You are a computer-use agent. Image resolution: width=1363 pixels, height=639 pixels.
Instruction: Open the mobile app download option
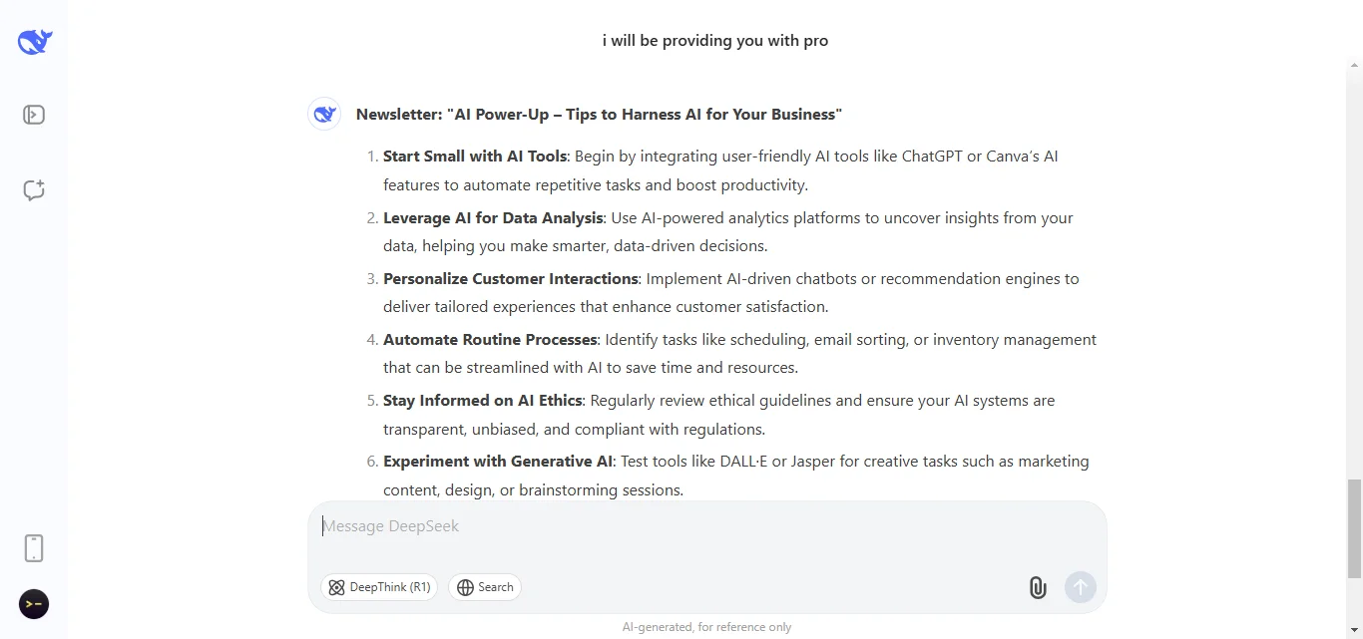click(34, 547)
